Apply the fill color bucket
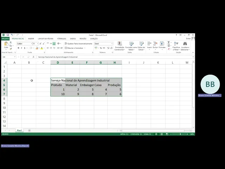This screenshot has height=169, width=225. point(37,48)
